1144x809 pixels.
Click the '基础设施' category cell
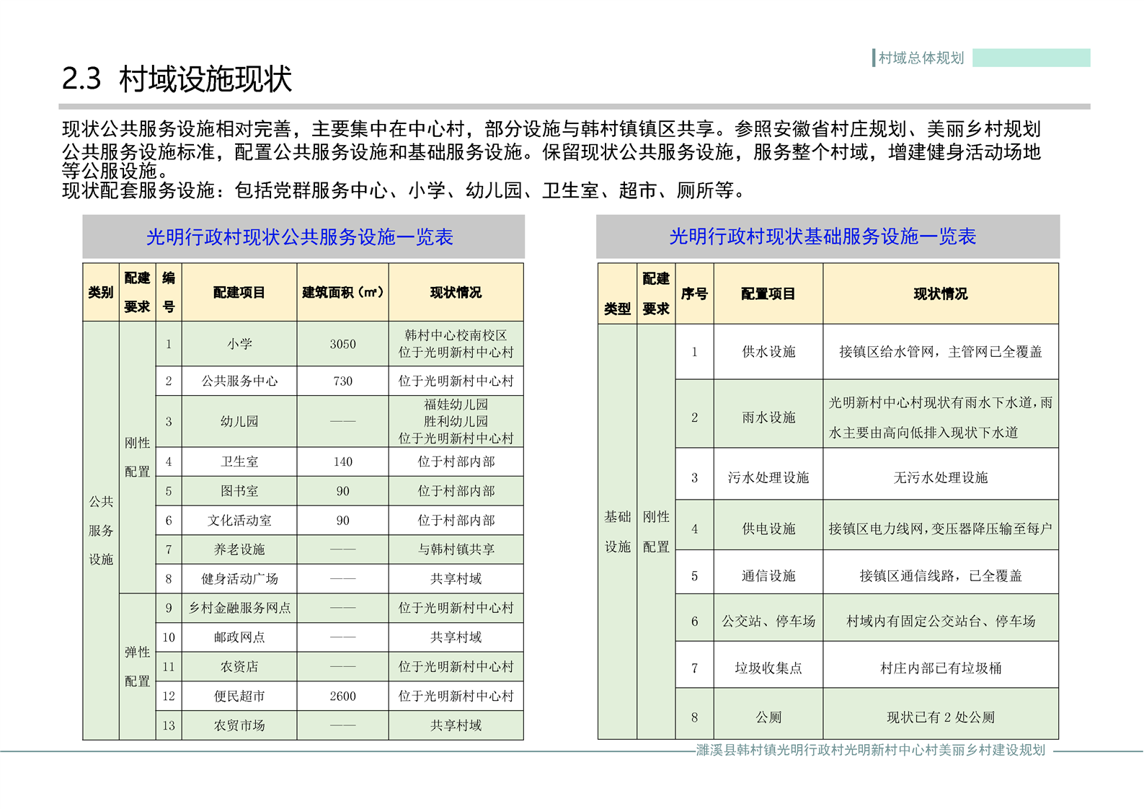pyautogui.click(x=618, y=531)
